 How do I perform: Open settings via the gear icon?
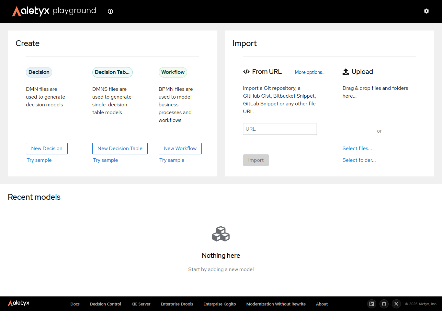[426, 11]
